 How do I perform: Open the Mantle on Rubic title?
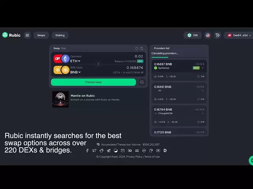pos(83,96)
